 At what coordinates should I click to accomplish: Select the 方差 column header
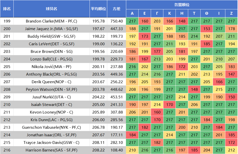click(117, 9)
